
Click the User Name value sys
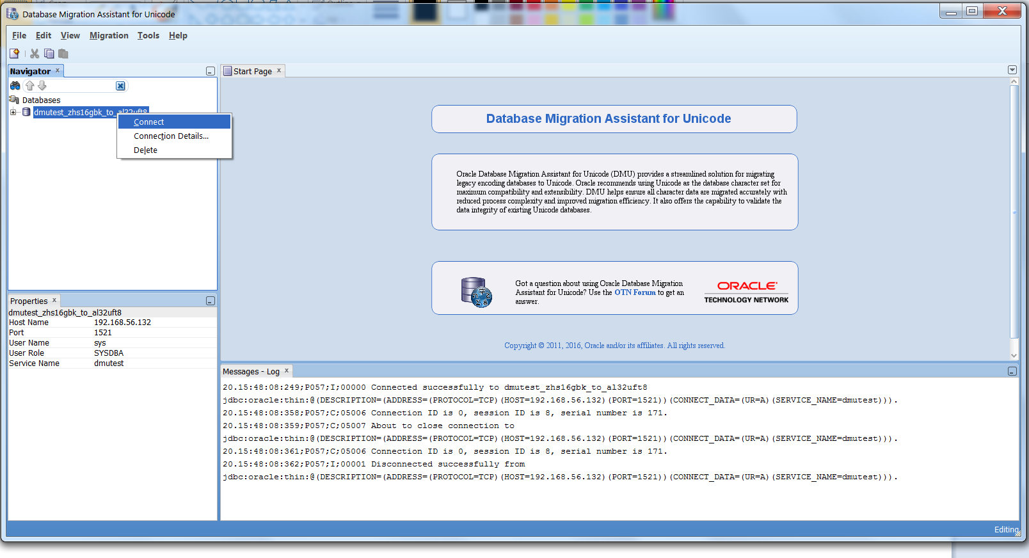(100, 343)
